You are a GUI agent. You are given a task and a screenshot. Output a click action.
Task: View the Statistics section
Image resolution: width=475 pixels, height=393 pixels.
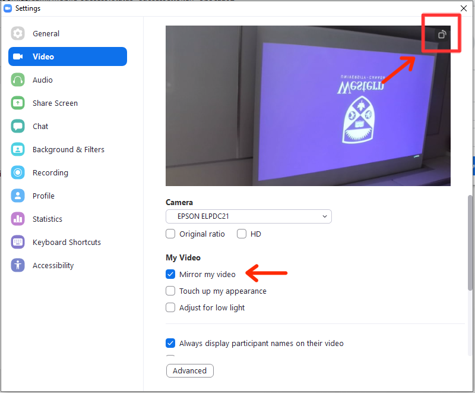(x=68, y=219)
